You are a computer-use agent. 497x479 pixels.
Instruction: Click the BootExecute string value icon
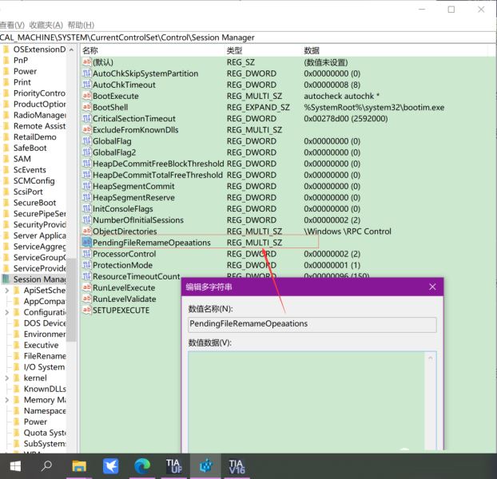click(x=86, y=96)
